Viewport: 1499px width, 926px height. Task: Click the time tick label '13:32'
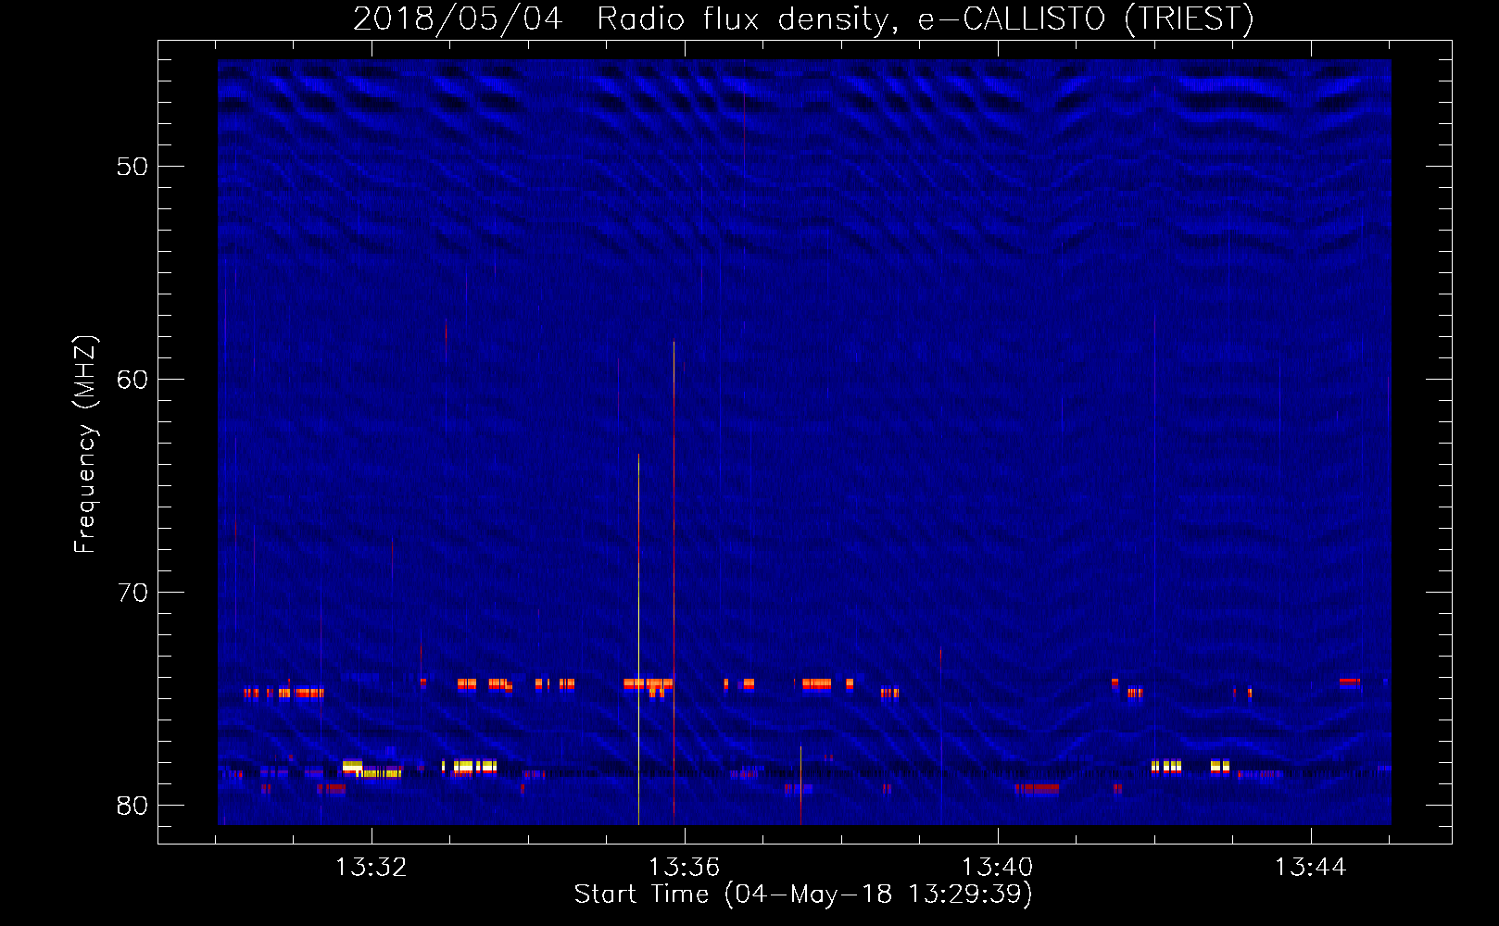(371, 868)
